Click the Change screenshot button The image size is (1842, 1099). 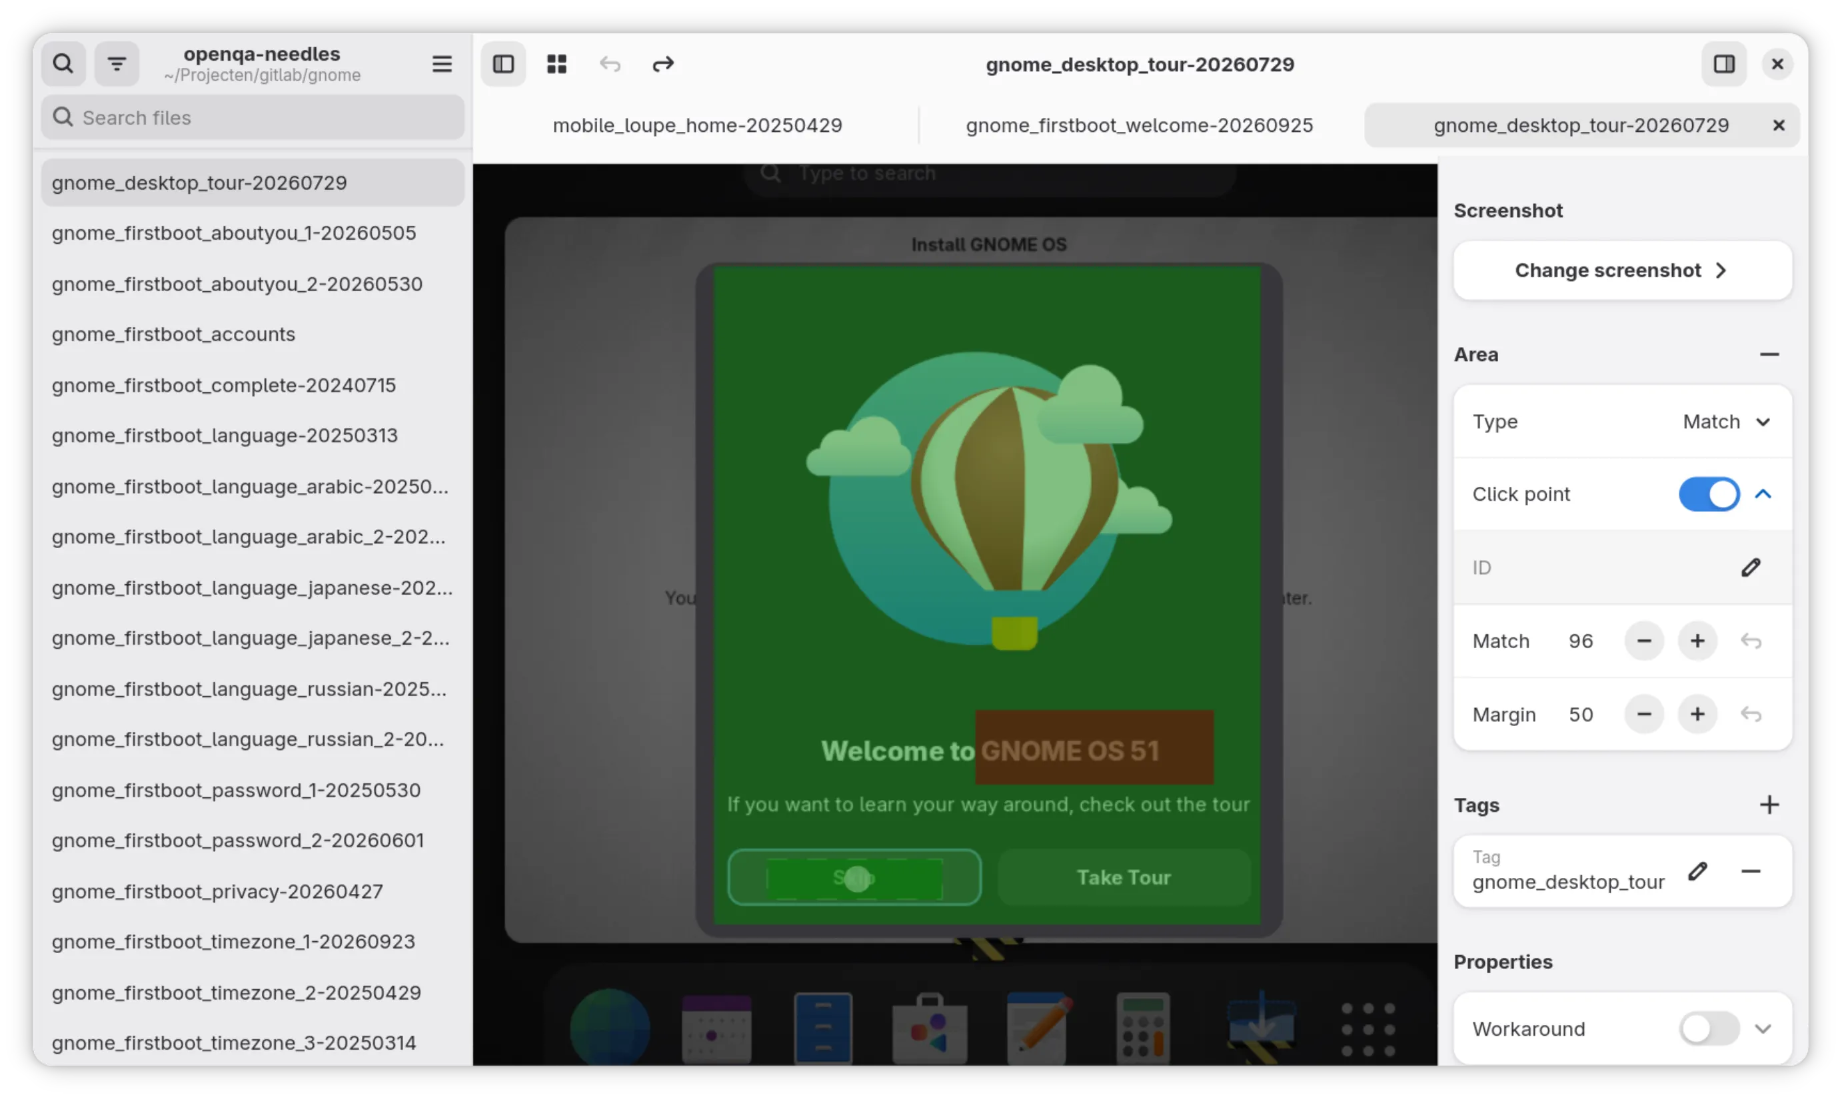pos(1622,270)
